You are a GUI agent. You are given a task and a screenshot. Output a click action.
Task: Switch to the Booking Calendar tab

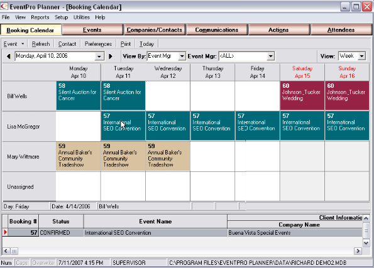tap(31, 30)
